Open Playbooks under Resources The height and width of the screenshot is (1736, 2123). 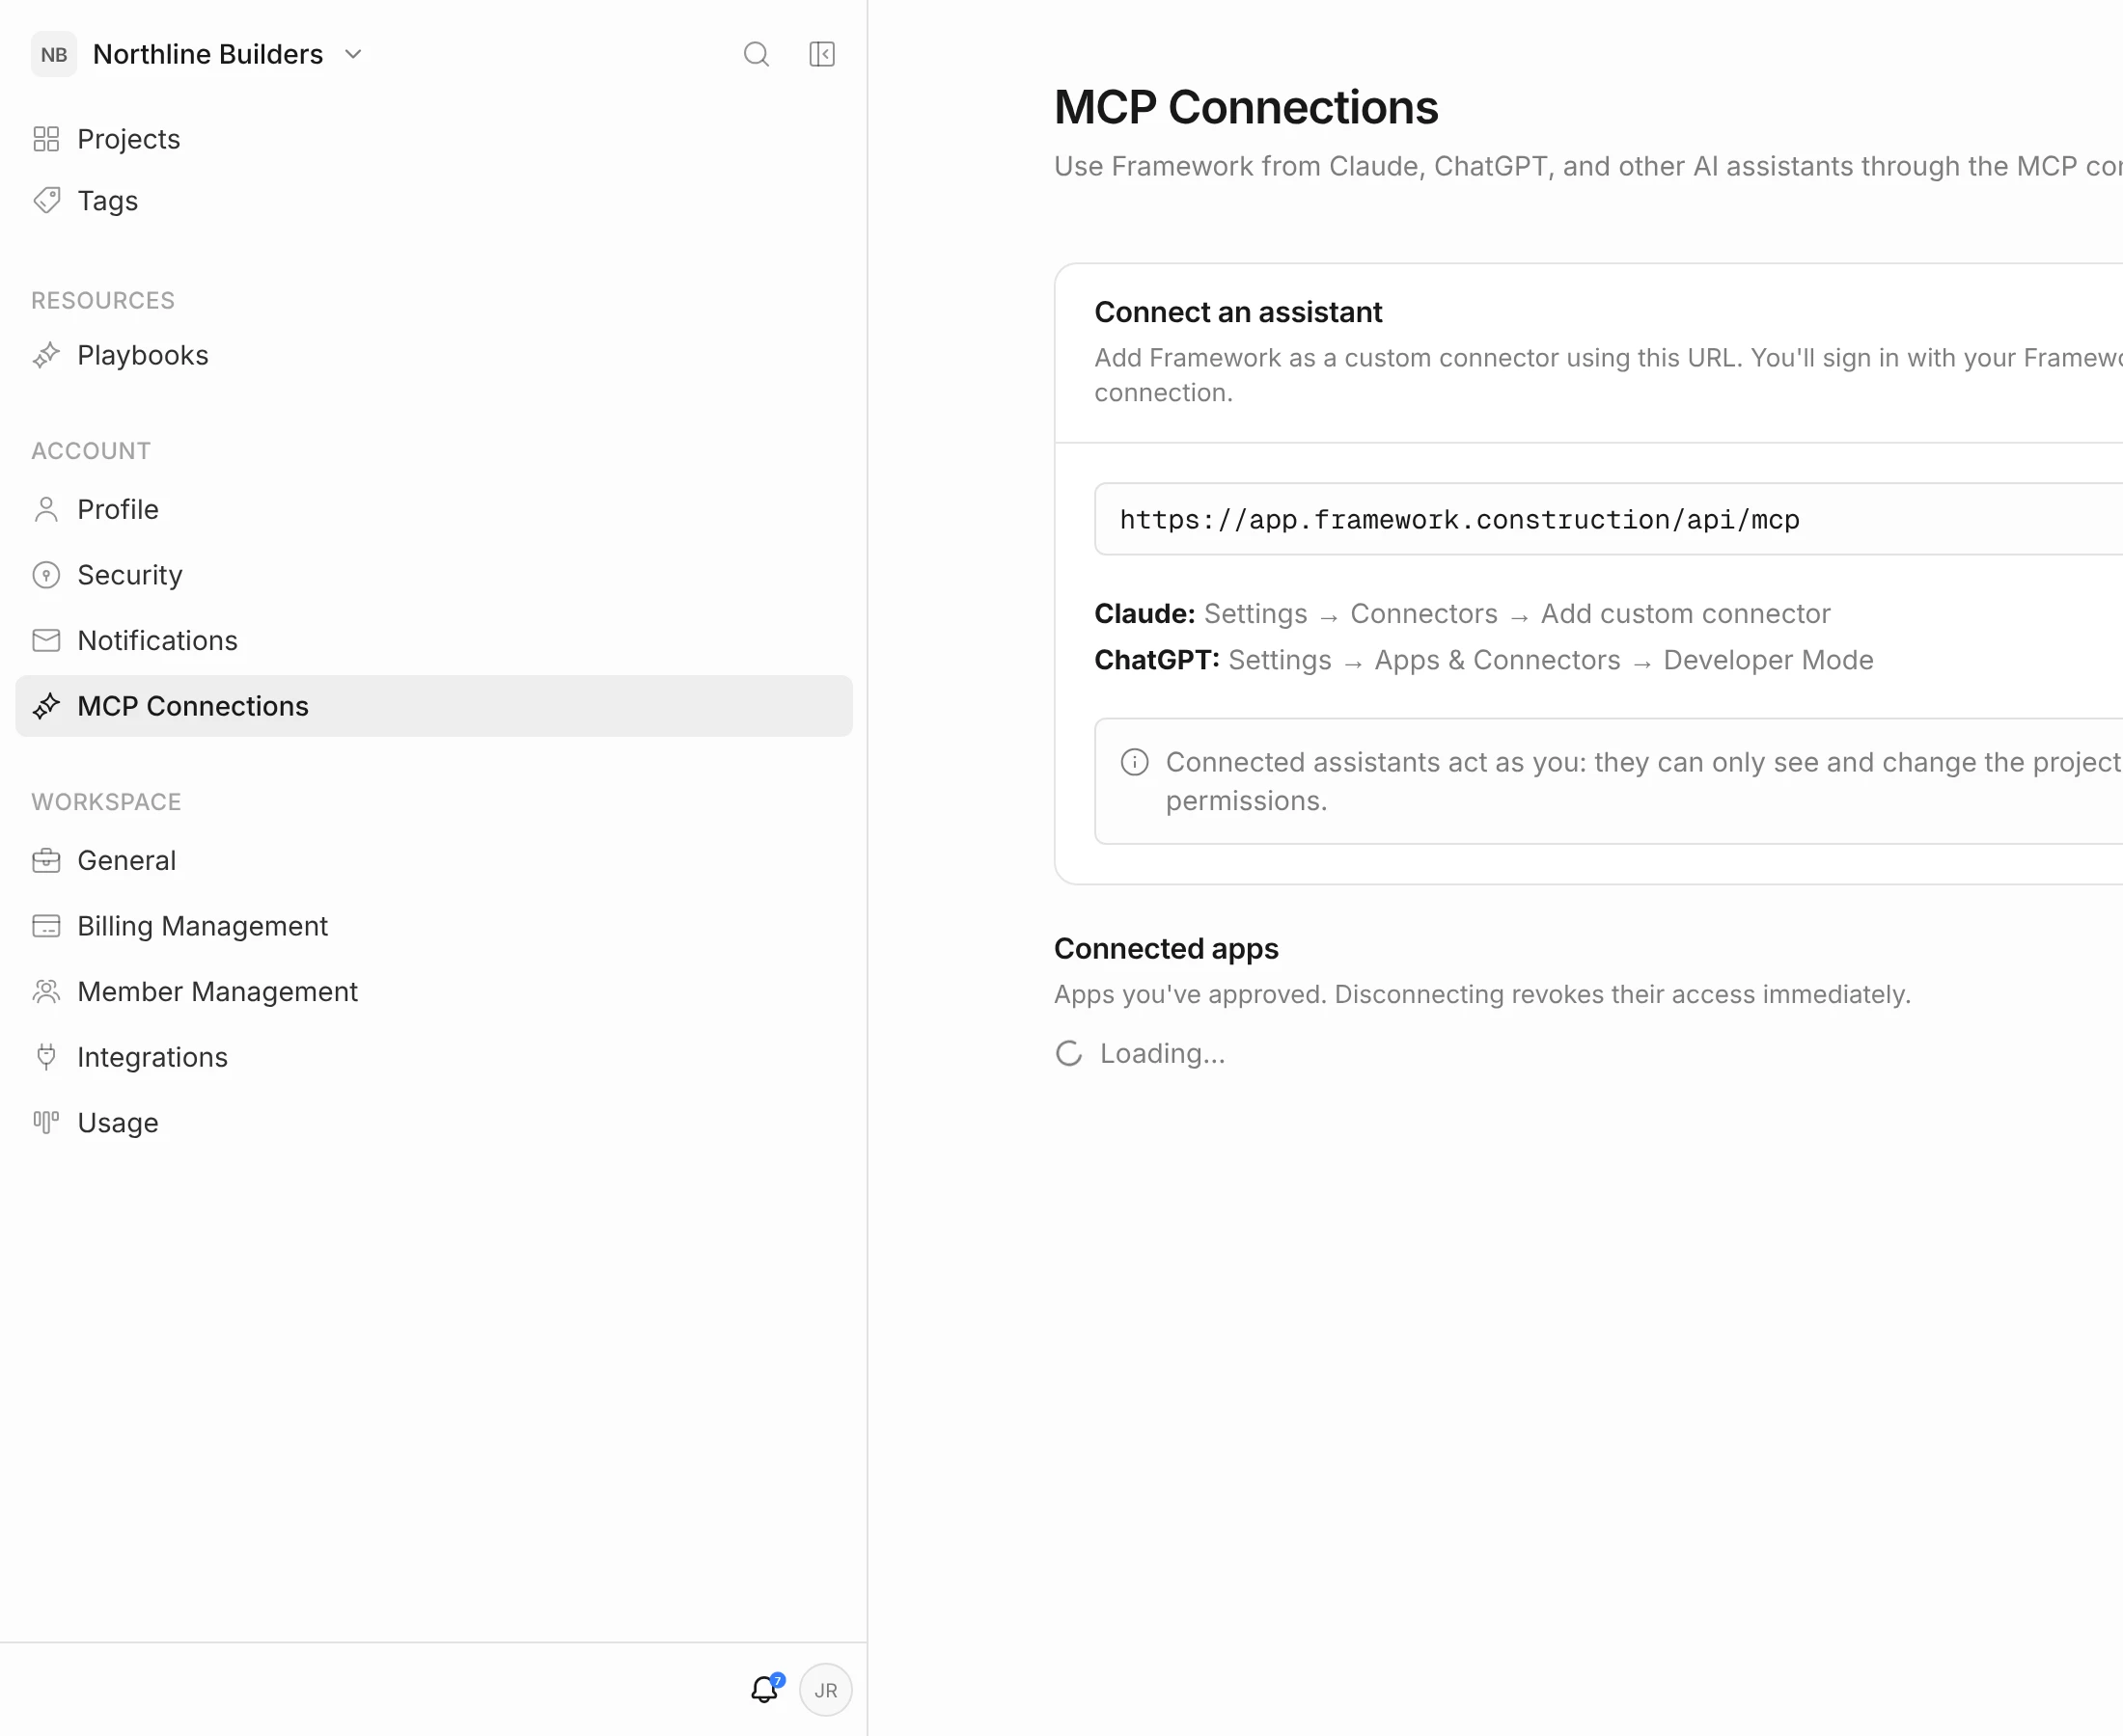click(x=434, y=355)
